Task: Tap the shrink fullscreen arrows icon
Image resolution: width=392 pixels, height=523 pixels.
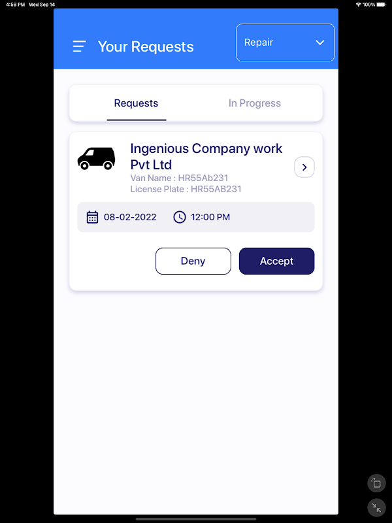Action: pos(376,508)
